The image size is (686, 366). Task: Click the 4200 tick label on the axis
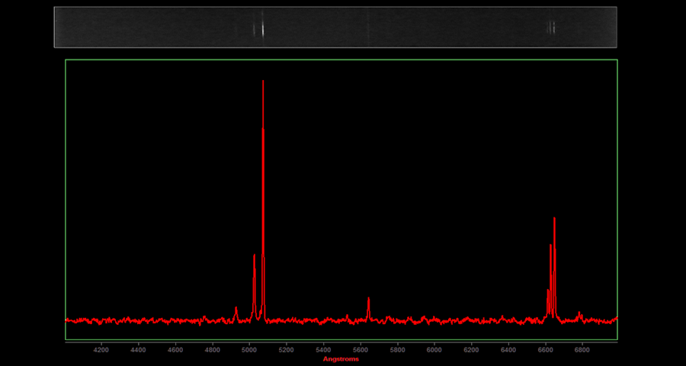coord(101,350)
